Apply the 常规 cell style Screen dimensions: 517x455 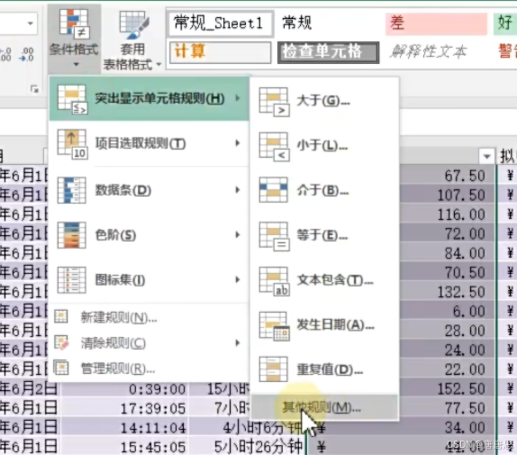pos(328,23)
